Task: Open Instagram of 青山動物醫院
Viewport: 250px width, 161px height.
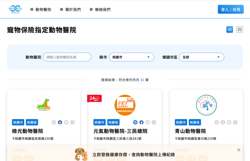Action: [x=235, y=122]
